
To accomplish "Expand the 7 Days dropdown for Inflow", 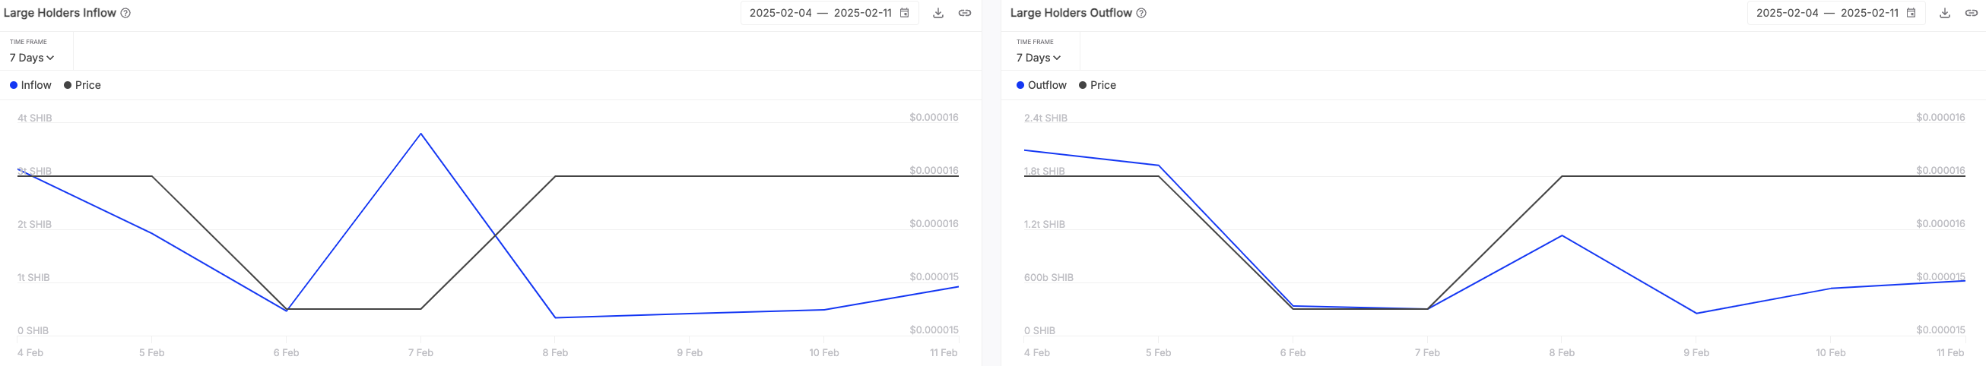I will (32, 58).
